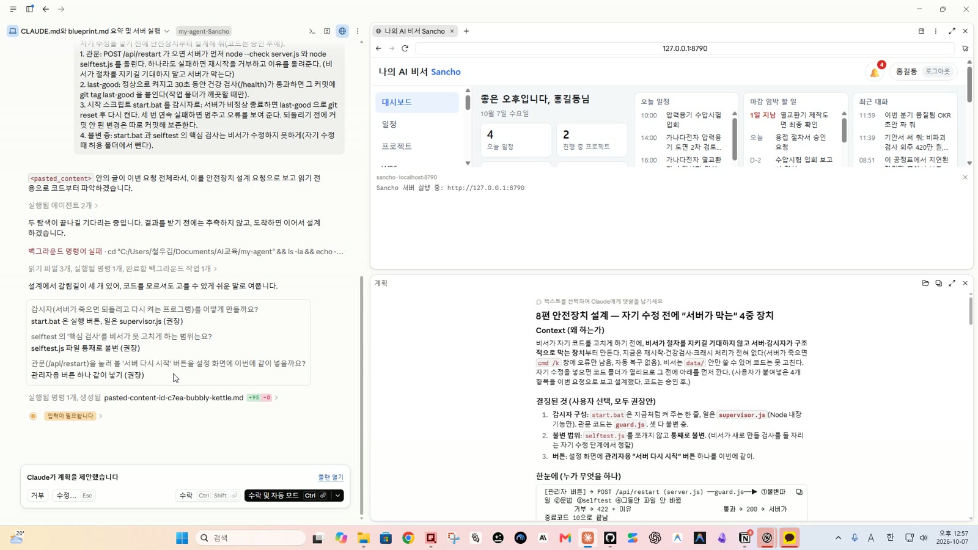Click the plan panel icon beside the terminal icon
This screenshot has width=978, height=550.
[327, 31]
